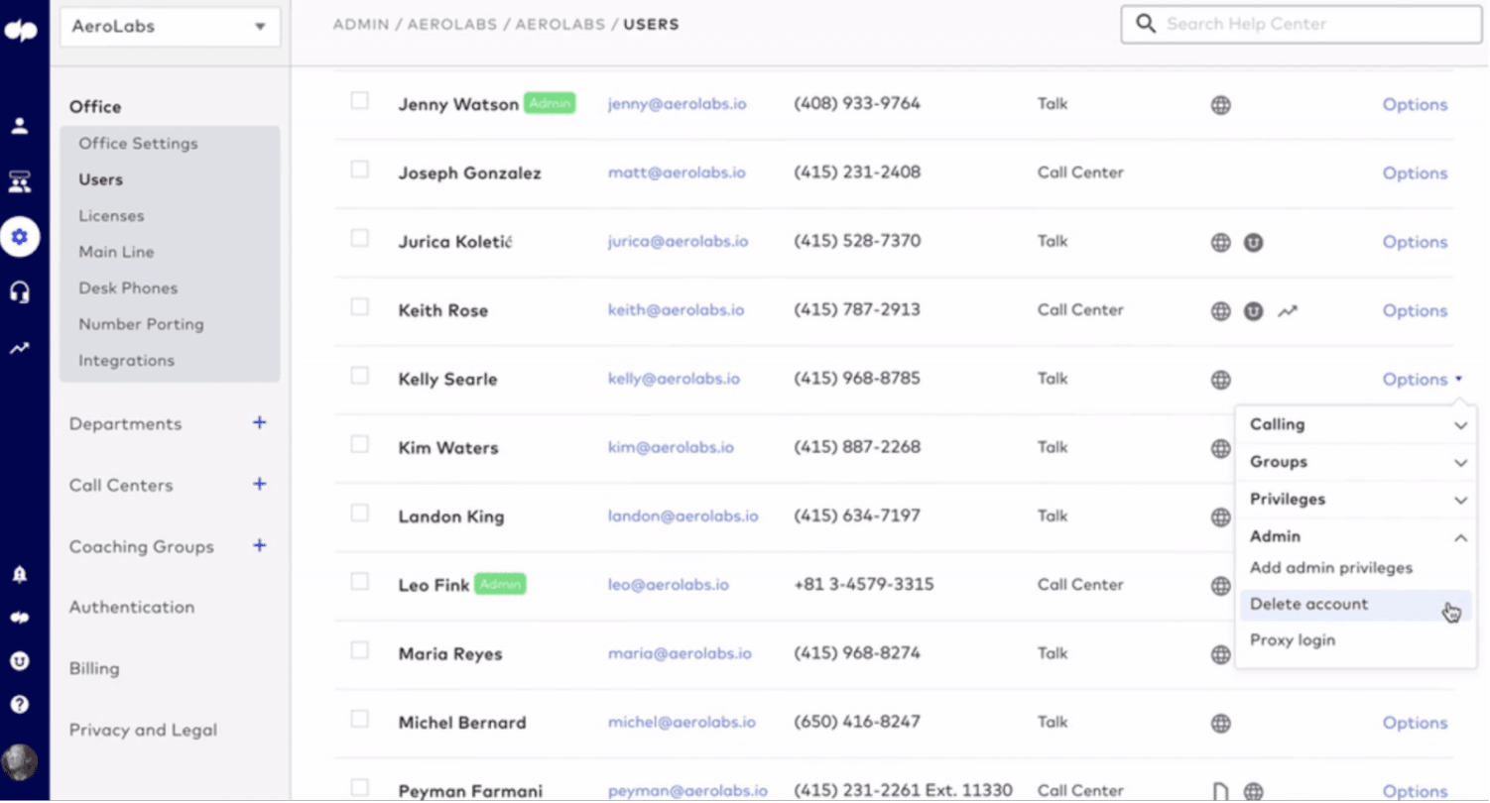
Task: Click globe icon in Kelly Searle row
Action: tap(1221, 380)
